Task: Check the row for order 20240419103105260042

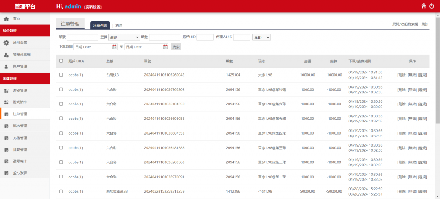Action: [x=61, y=75]
